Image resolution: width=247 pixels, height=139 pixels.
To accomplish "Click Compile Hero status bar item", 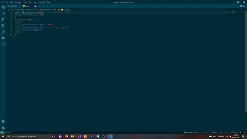I will tap(191, 132).
